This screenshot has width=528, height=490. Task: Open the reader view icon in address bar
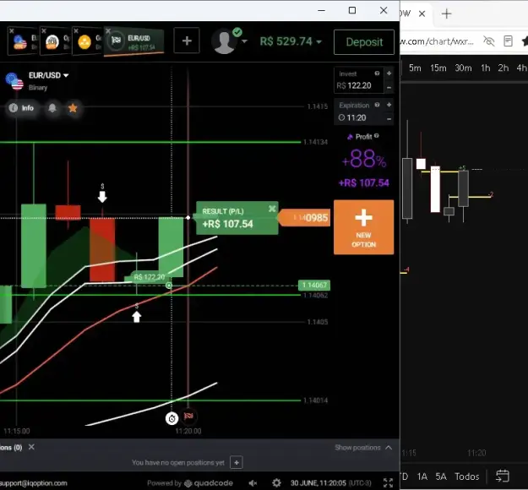click(508, 41)
